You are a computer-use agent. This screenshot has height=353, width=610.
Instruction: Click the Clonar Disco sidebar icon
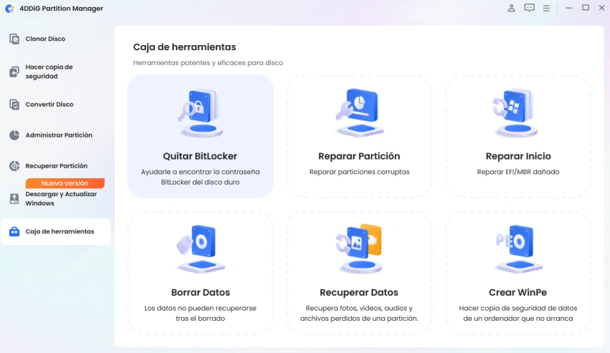[14, 39]
